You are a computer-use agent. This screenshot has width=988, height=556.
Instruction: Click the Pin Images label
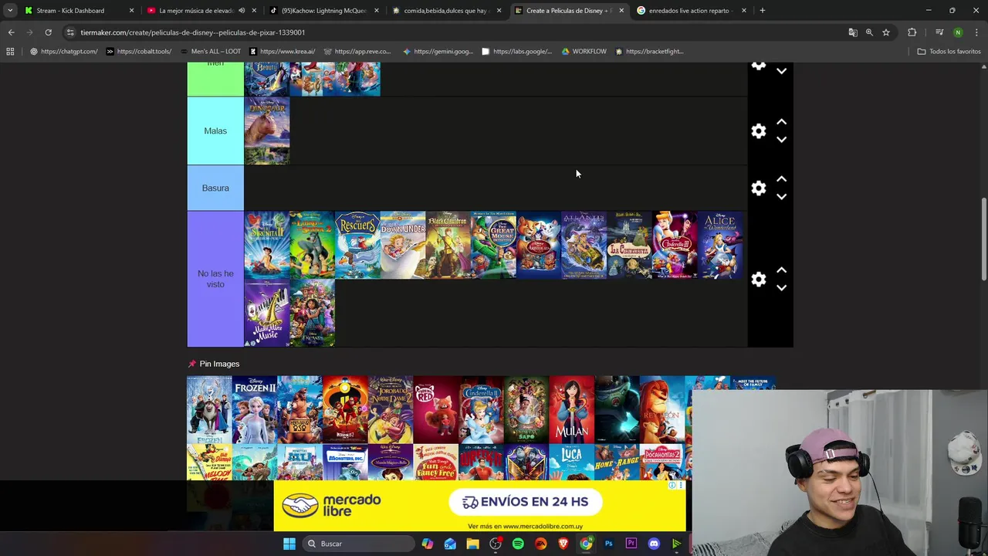click(x=219, y=364)
